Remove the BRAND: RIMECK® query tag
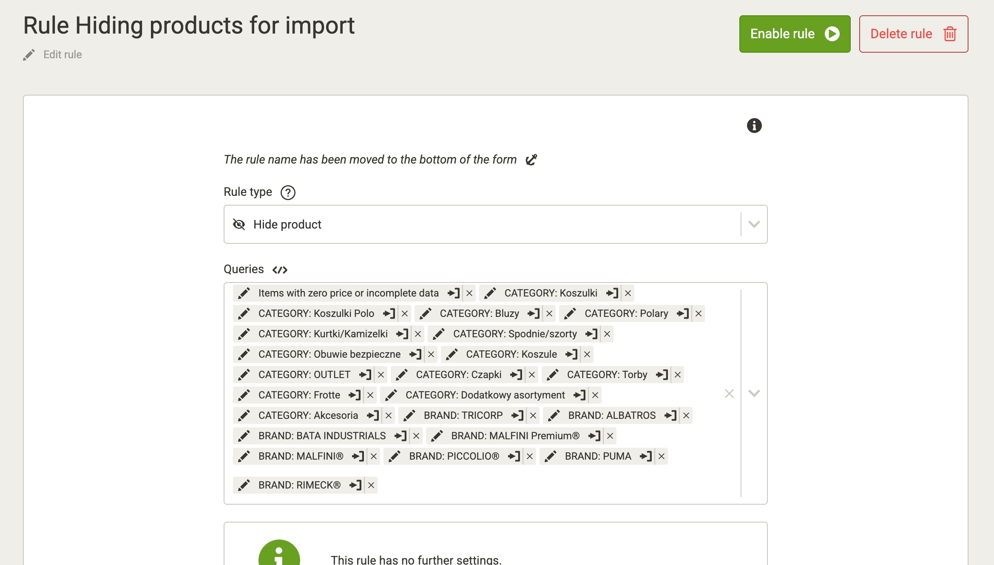The image size is (994, 565). click(371, 485)
